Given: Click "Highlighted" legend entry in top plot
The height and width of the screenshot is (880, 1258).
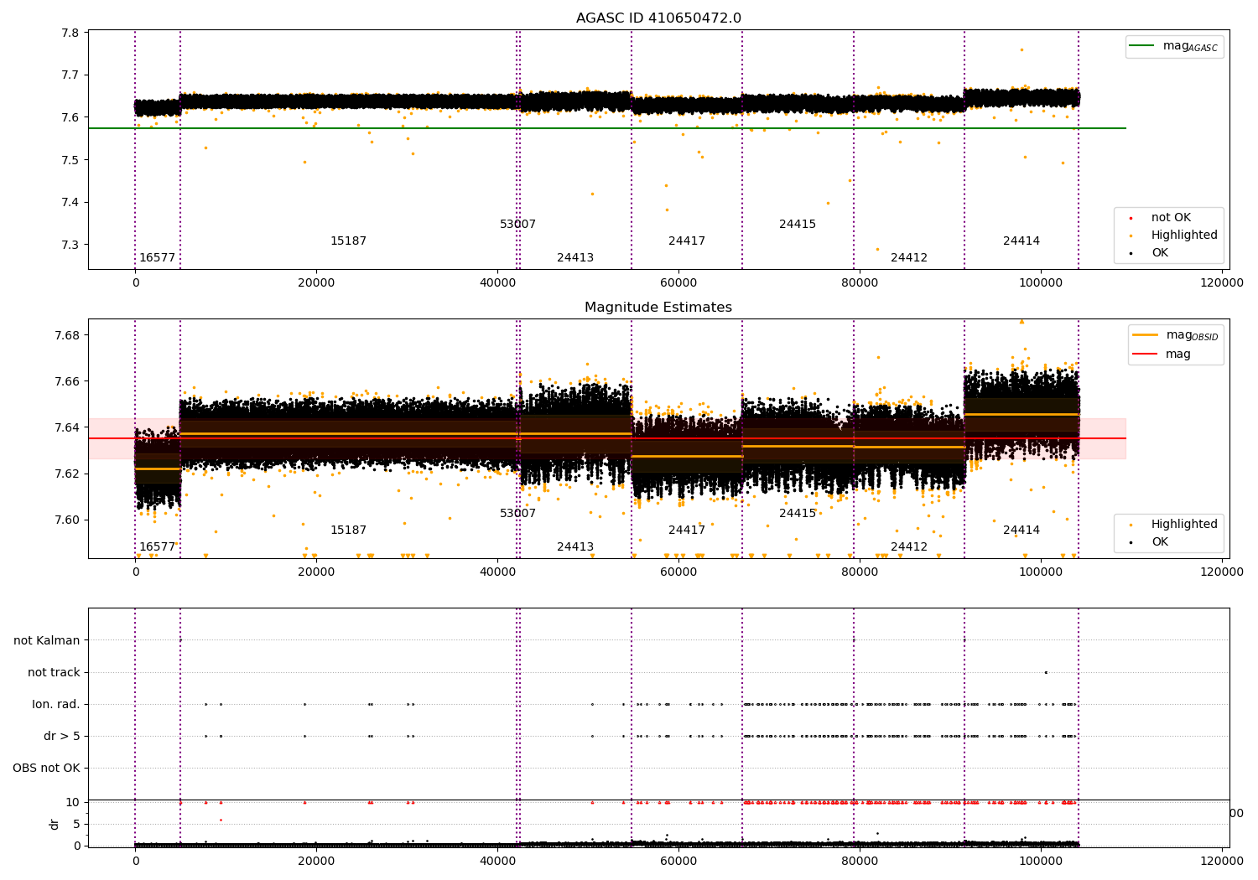Looking at the screenshot, I should coord(1173,236).
